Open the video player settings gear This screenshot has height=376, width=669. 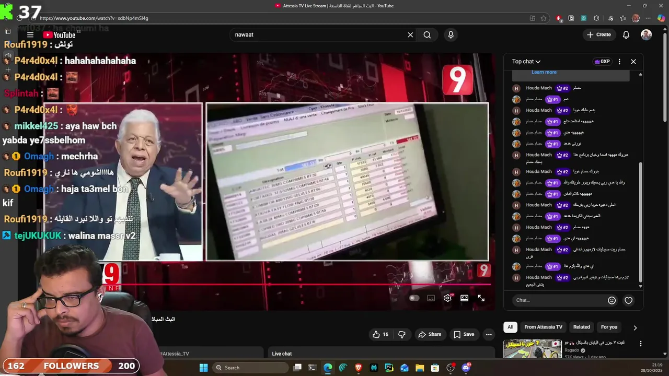(448, 298)
